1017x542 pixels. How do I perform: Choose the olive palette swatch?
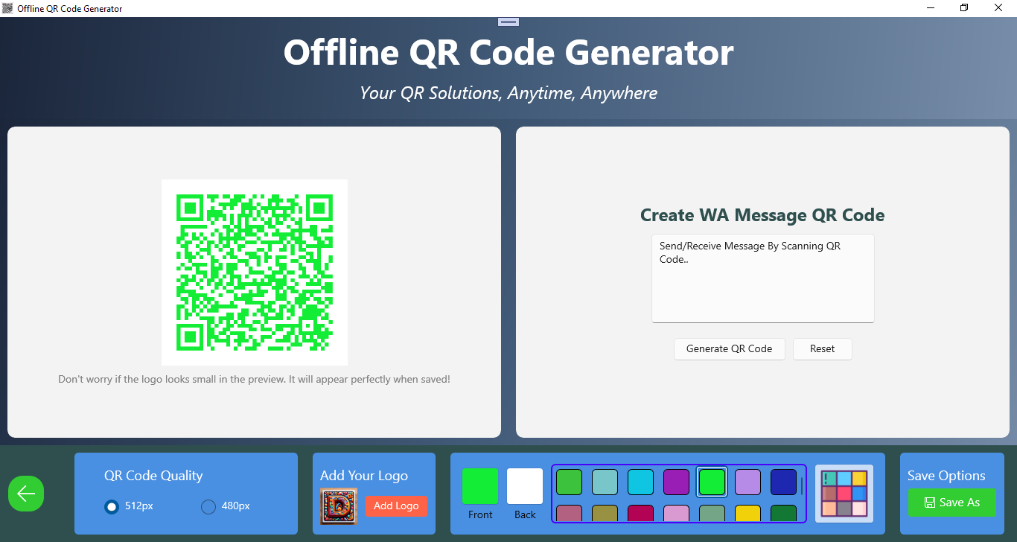coord(605,514)
